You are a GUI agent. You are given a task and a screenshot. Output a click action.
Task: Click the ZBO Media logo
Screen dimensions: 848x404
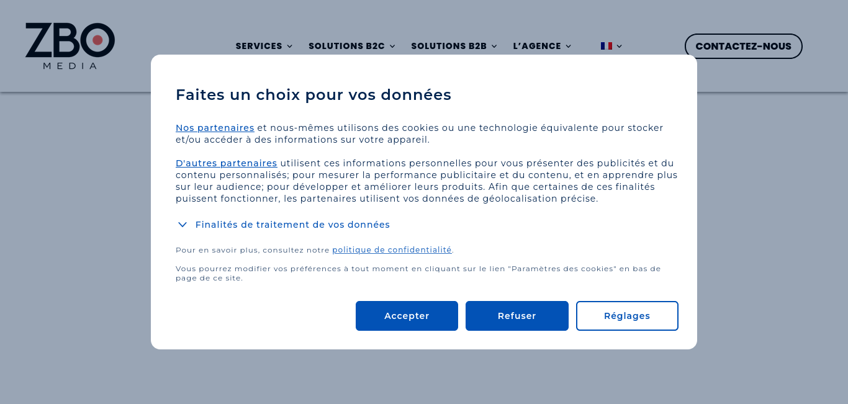pos(70,46)
